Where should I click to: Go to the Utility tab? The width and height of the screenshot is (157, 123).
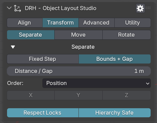pyautogui.click(x=133, y=23)
